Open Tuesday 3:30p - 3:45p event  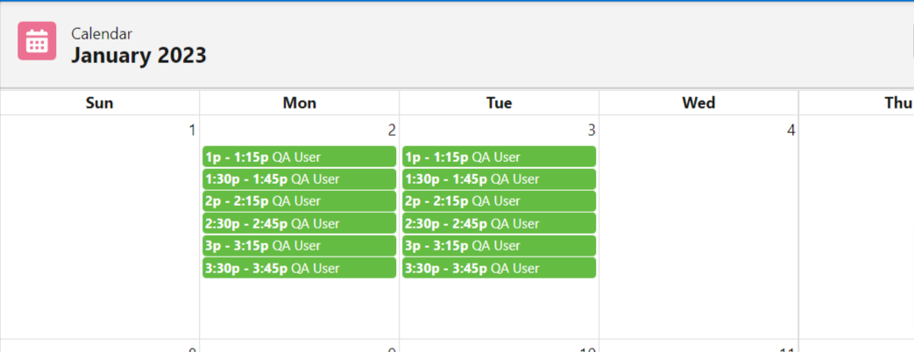click(499, 268)
